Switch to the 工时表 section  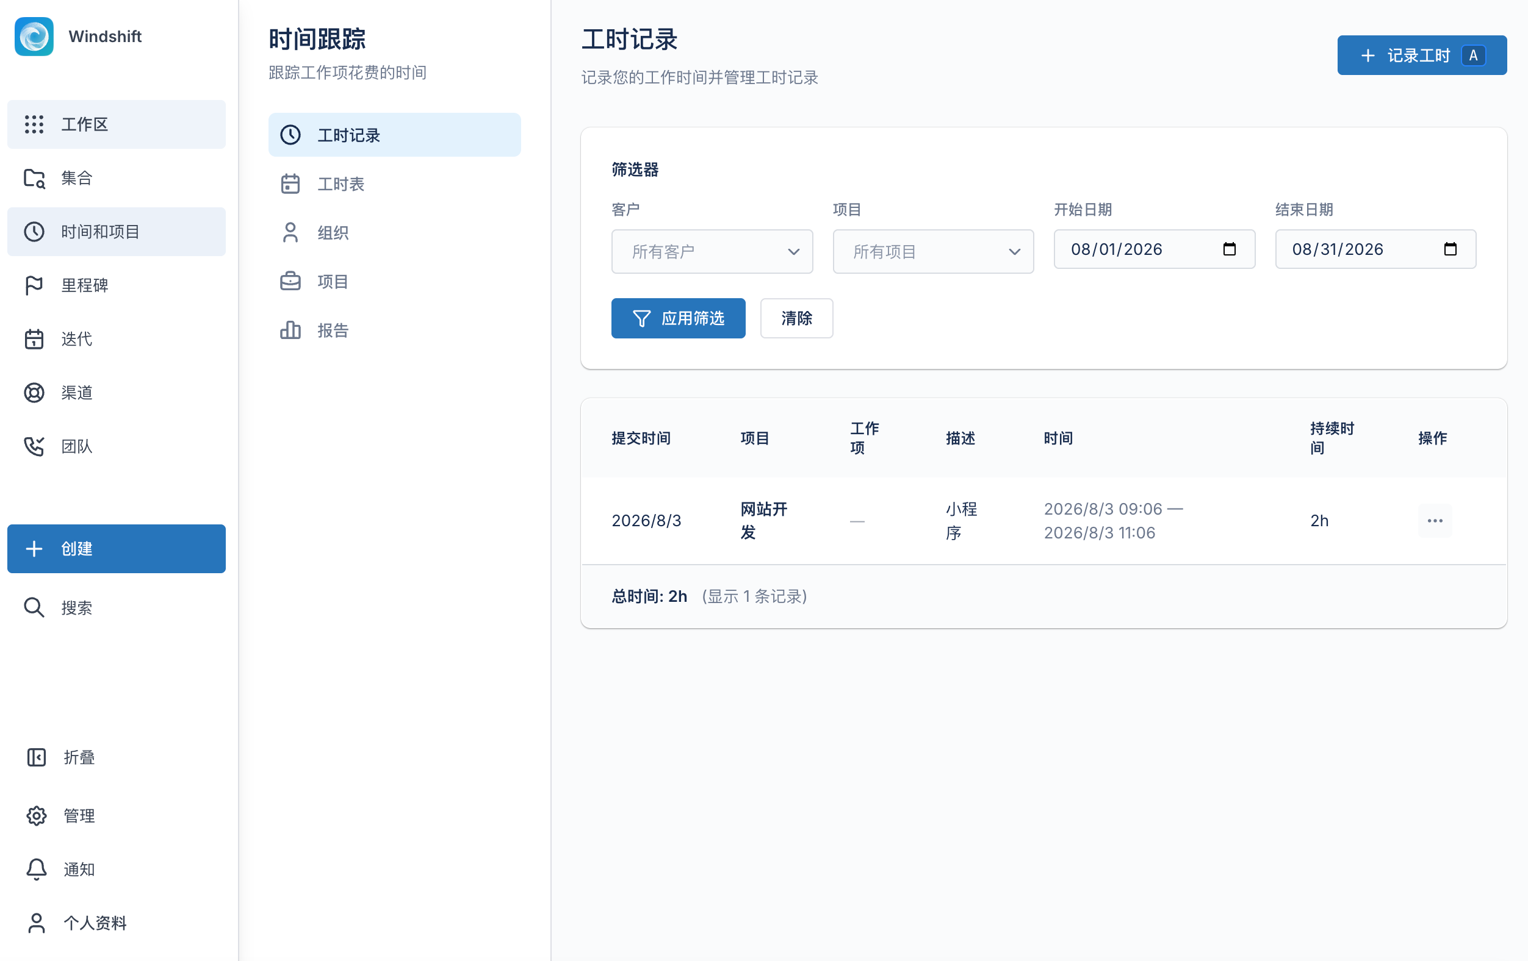point(395,184)
